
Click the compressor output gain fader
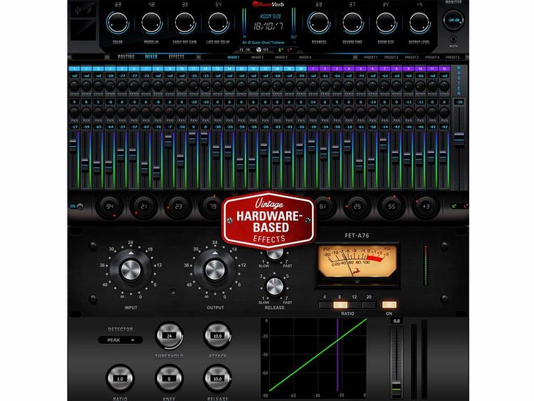(396, 388)
